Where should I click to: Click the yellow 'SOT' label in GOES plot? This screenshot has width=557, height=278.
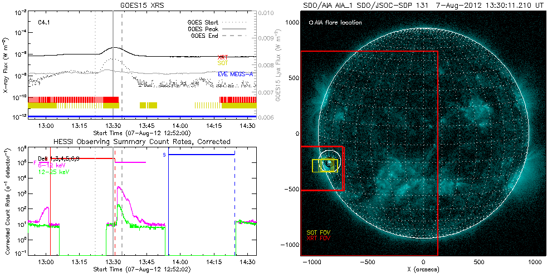coord(222,62)
